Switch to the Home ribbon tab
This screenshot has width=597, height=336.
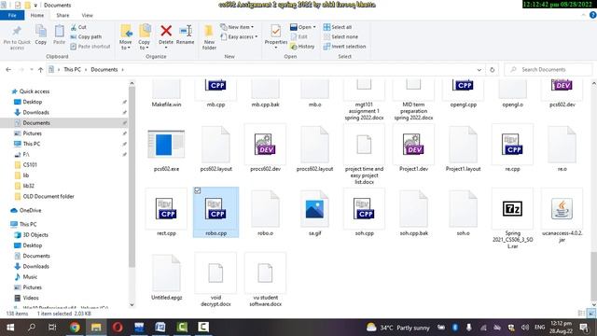click(37, 15)
